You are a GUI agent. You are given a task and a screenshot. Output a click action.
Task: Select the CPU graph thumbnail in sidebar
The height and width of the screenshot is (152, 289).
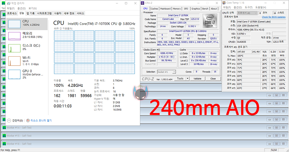pyautogui.click(x=14, y=24)
